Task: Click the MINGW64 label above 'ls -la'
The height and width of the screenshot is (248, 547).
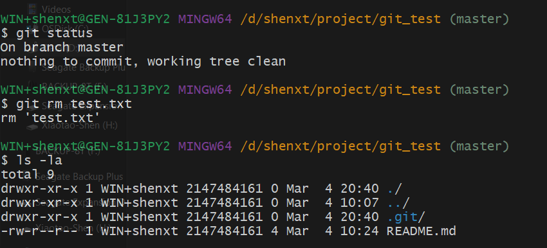Action: (x=205, y=146)
